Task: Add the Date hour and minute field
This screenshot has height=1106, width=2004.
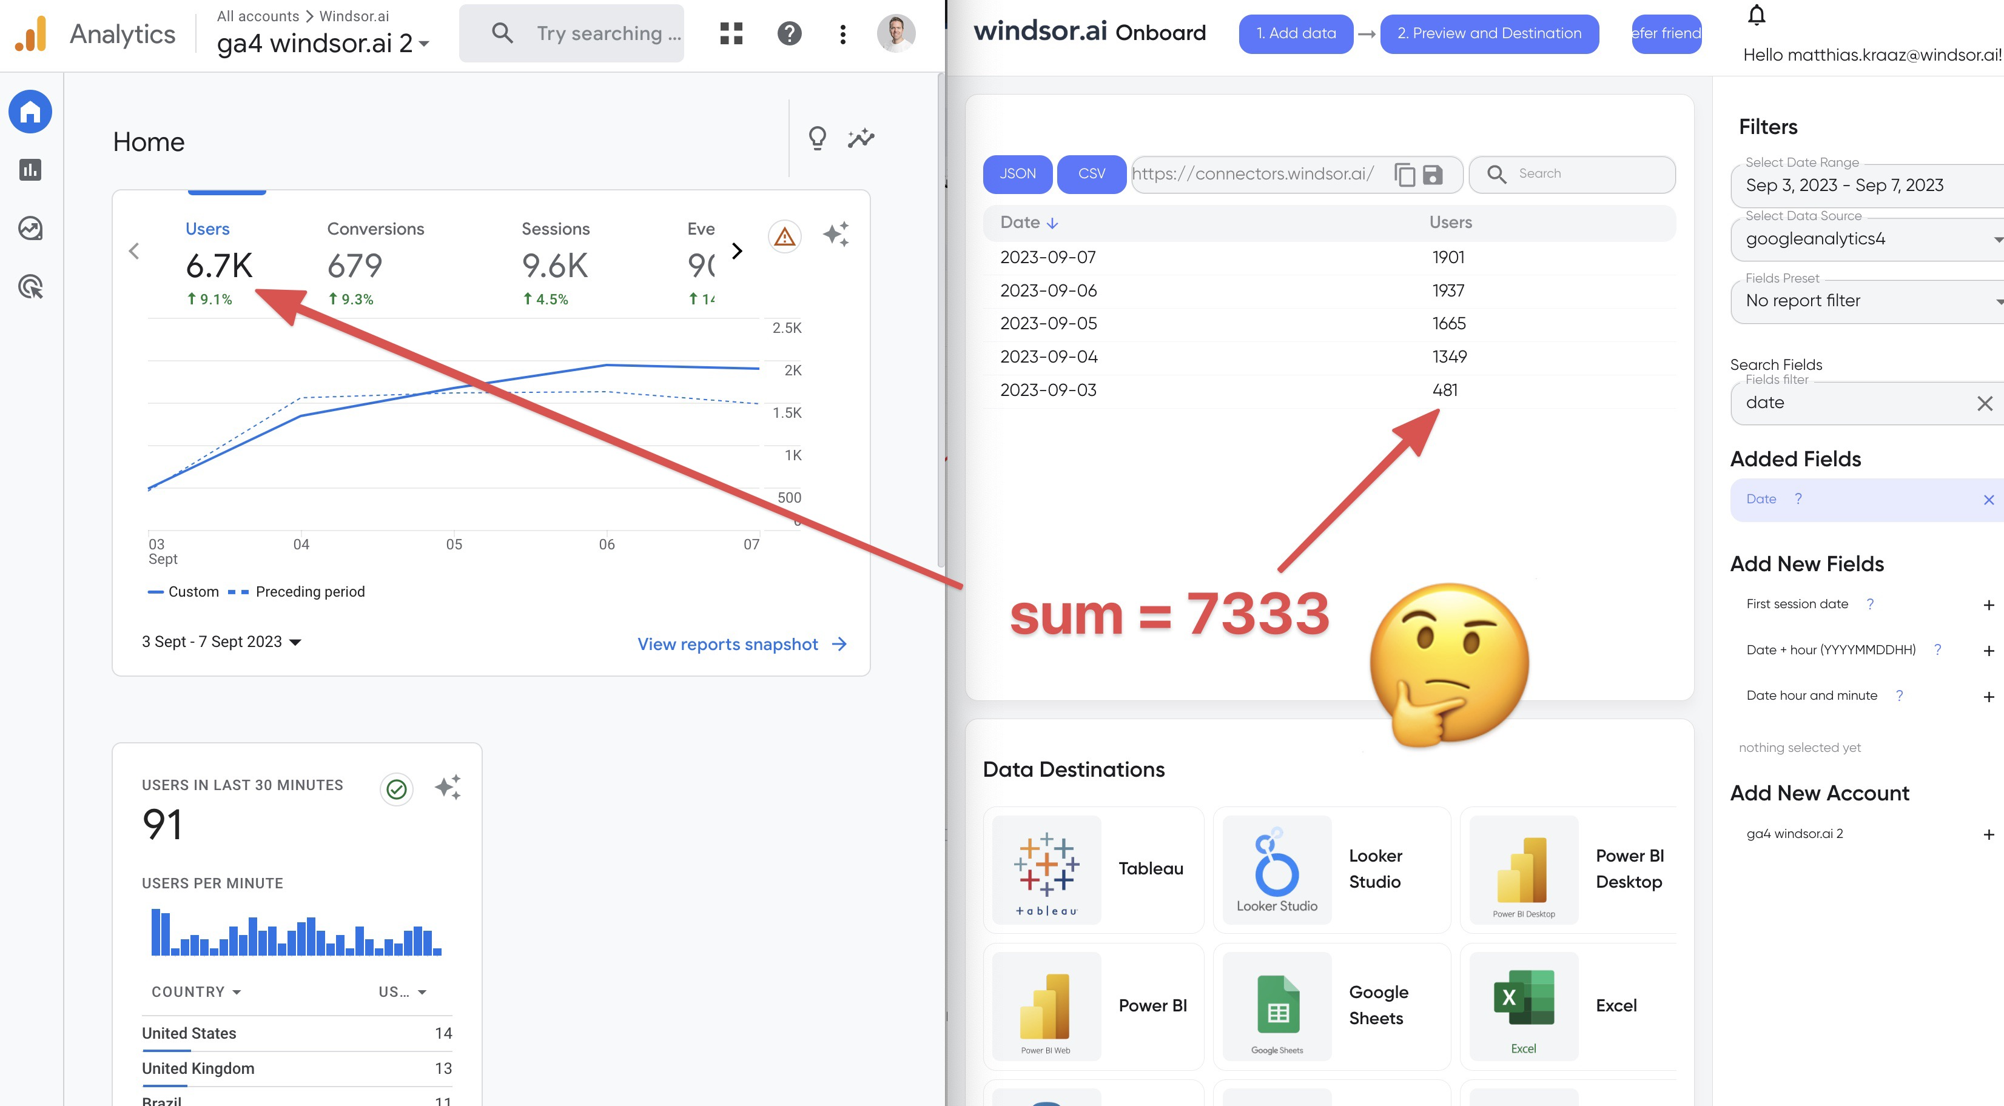Action: coord(1988,697)
